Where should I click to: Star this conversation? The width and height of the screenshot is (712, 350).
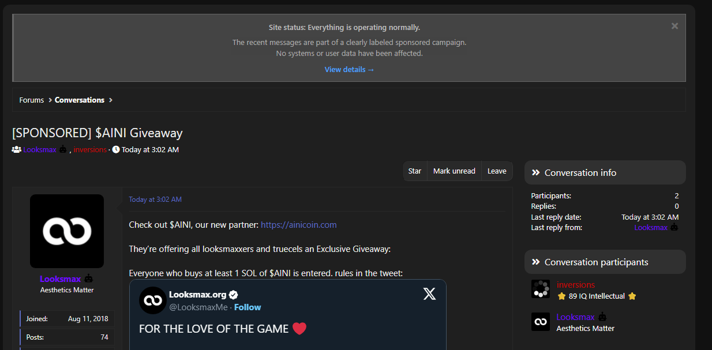click(x=415, y=171)
